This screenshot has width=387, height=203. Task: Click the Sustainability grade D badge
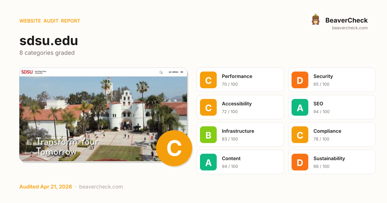[x=300, y=162]
